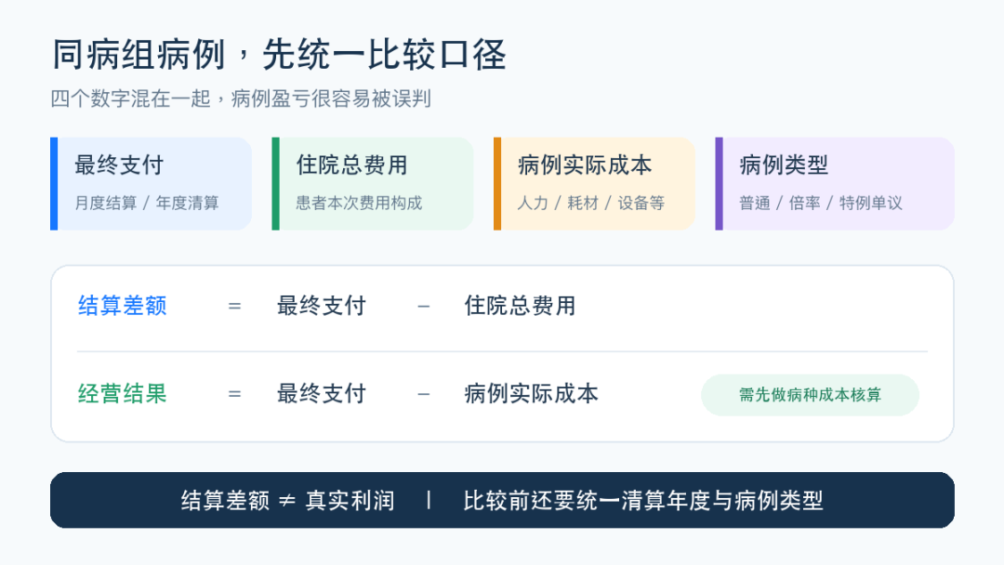
Task: Click 最终支付 in the 结算差额 formula
Action: [x=322, y=306]
